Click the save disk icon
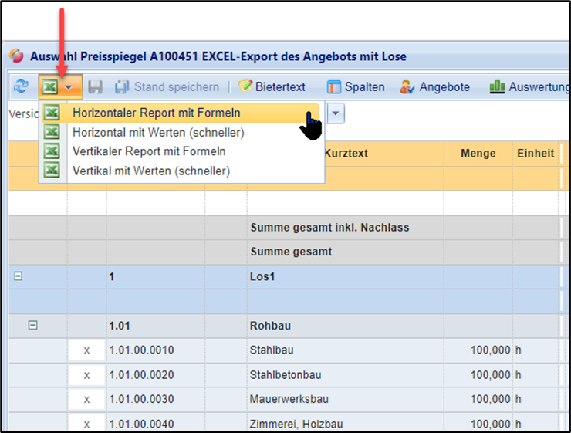Image resolution: width=571 pixels, height=433 pixels. pos(96,87)
